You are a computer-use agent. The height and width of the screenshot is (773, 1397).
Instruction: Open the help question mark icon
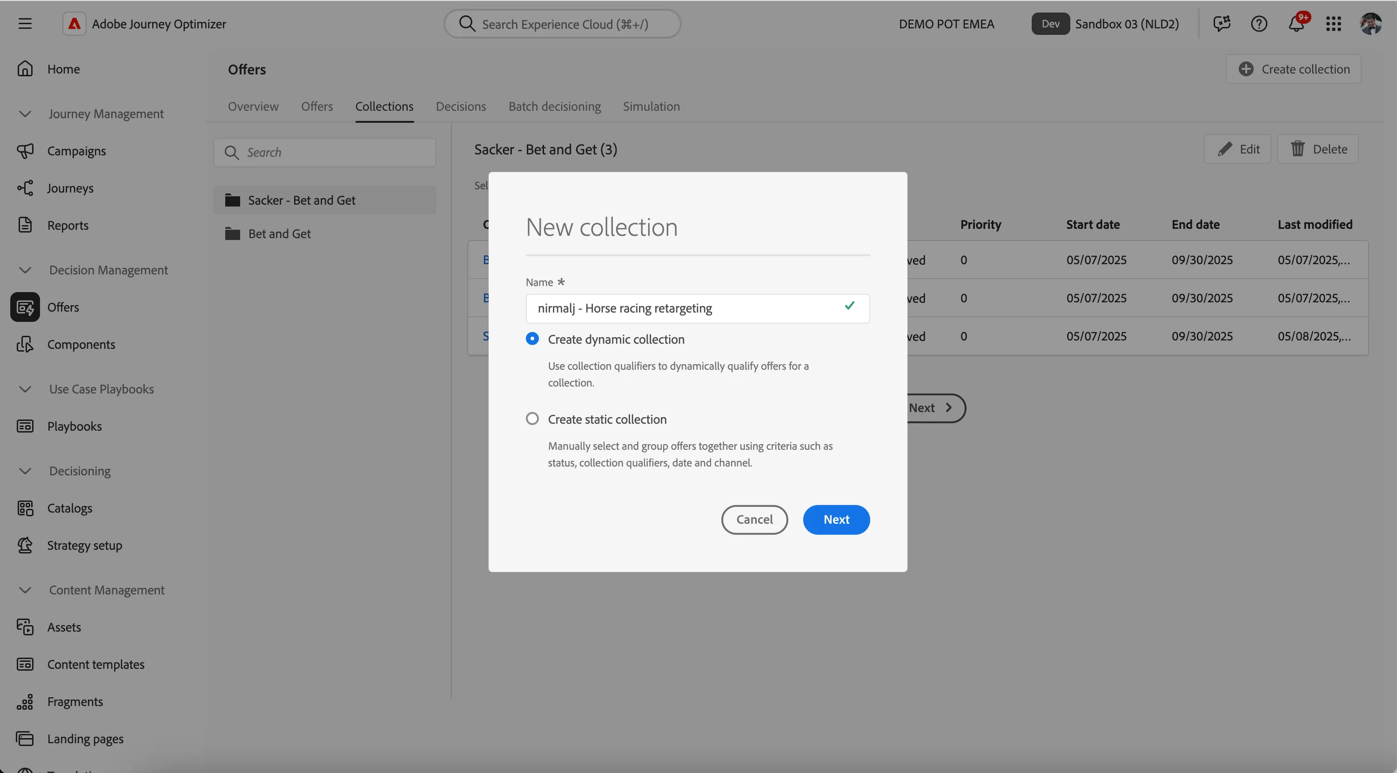click(1259, 24)
